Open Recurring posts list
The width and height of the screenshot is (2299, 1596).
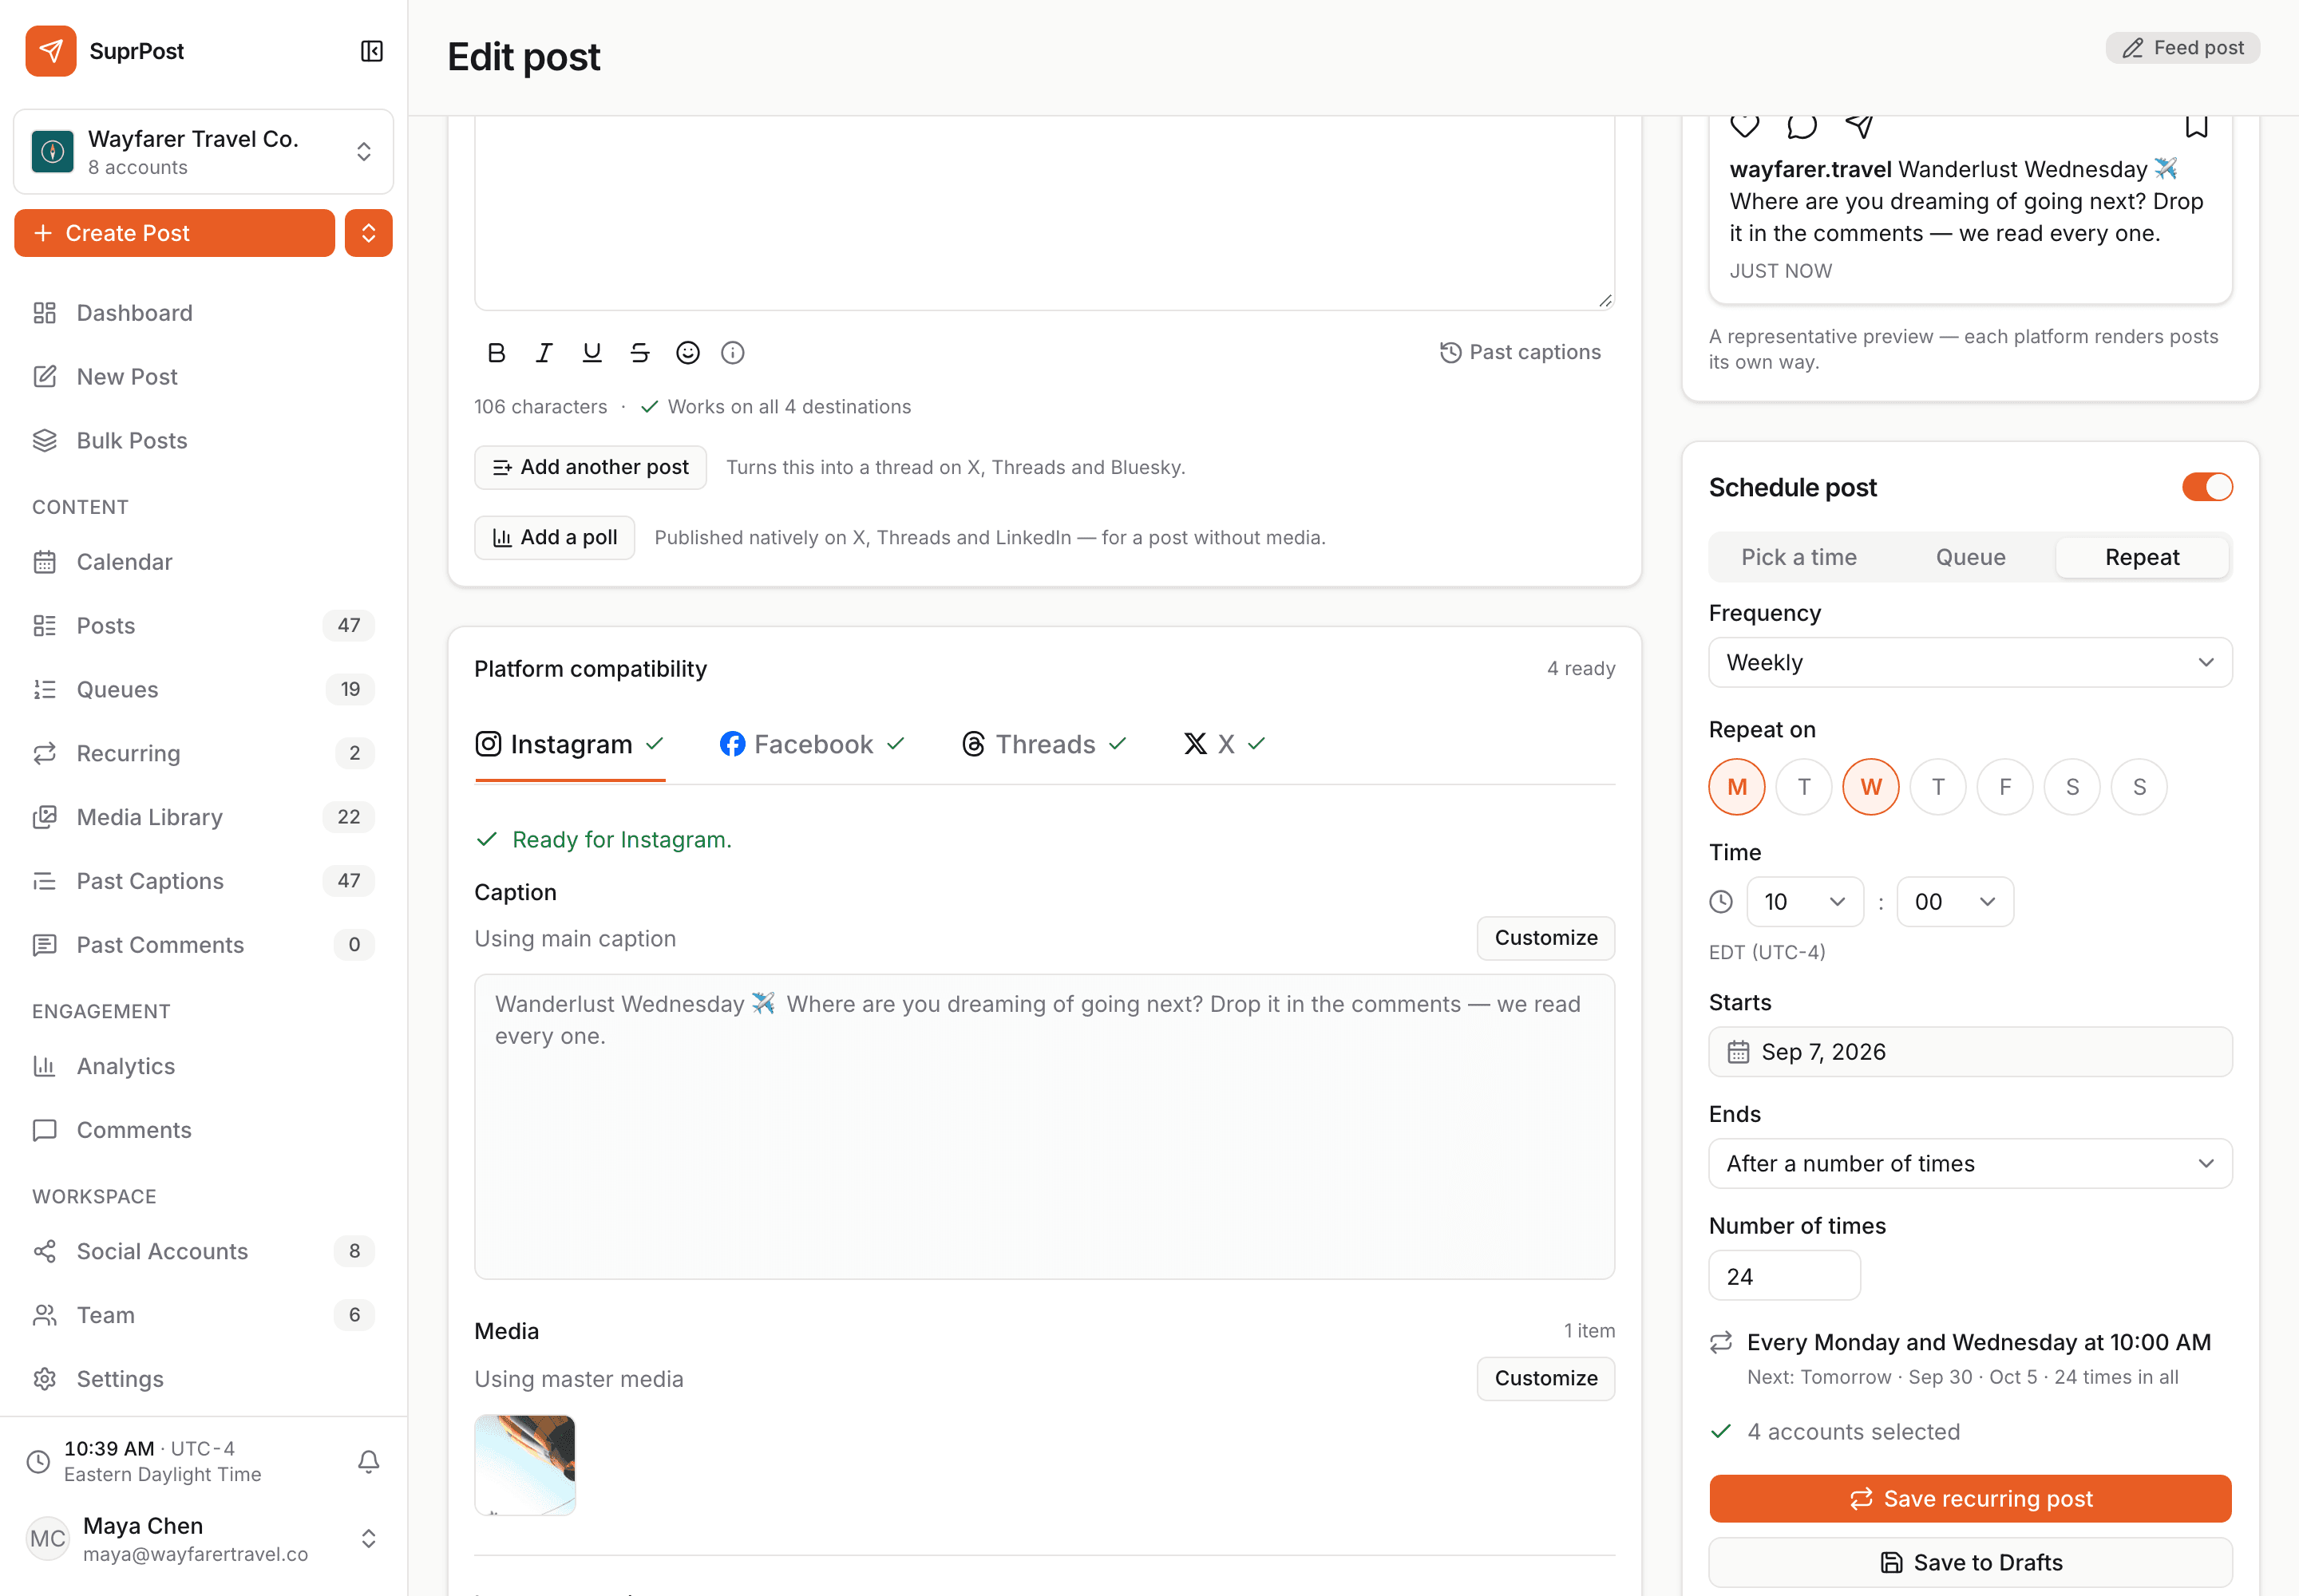204,753
